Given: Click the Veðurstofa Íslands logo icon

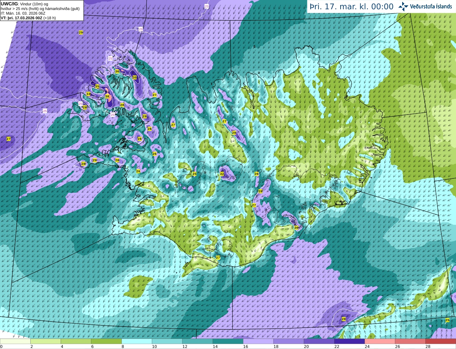Looking at the screenshot, I should pos(403,6).
